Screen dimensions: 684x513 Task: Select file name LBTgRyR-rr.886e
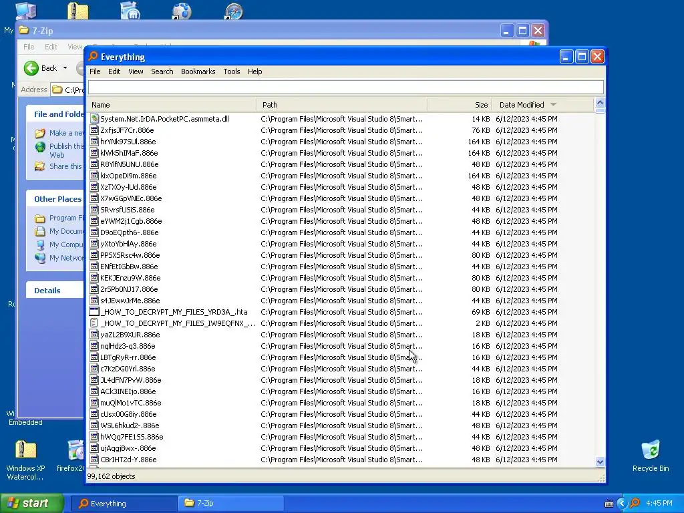click(128, 357)
